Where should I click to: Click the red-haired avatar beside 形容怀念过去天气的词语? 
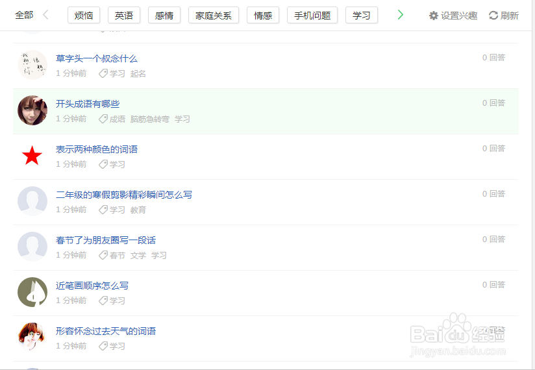click(x=32, y=338)
